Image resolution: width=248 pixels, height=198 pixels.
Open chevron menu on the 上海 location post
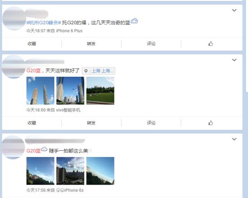coord(234,60)
